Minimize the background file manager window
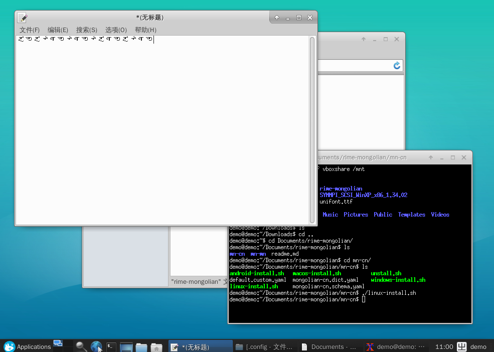 coord(375,40)
